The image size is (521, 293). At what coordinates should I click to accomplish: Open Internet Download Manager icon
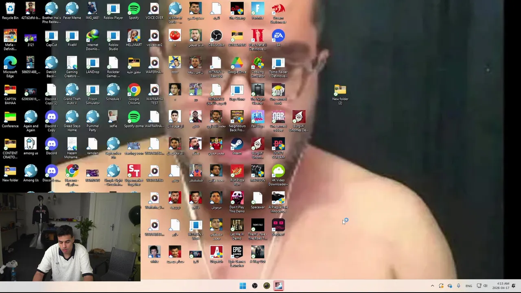(x=92, y=41)
